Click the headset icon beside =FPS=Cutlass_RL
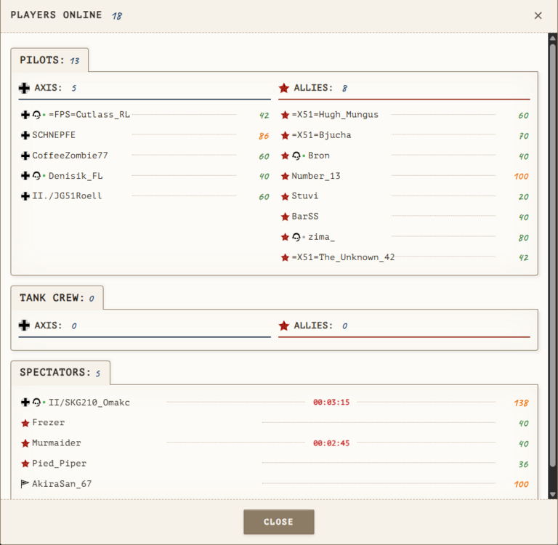Image resolution: width=558 pixels, height=545 pixels. click(36, 115)
